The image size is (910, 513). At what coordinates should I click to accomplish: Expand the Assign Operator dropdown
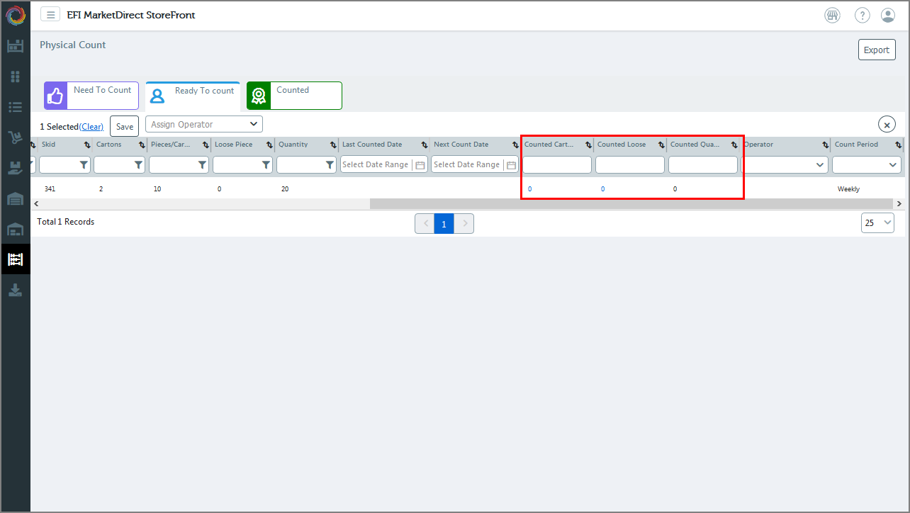204,124
